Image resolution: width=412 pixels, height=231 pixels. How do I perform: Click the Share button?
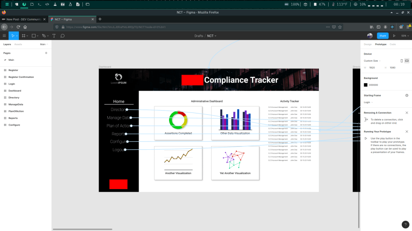point(383,35)
